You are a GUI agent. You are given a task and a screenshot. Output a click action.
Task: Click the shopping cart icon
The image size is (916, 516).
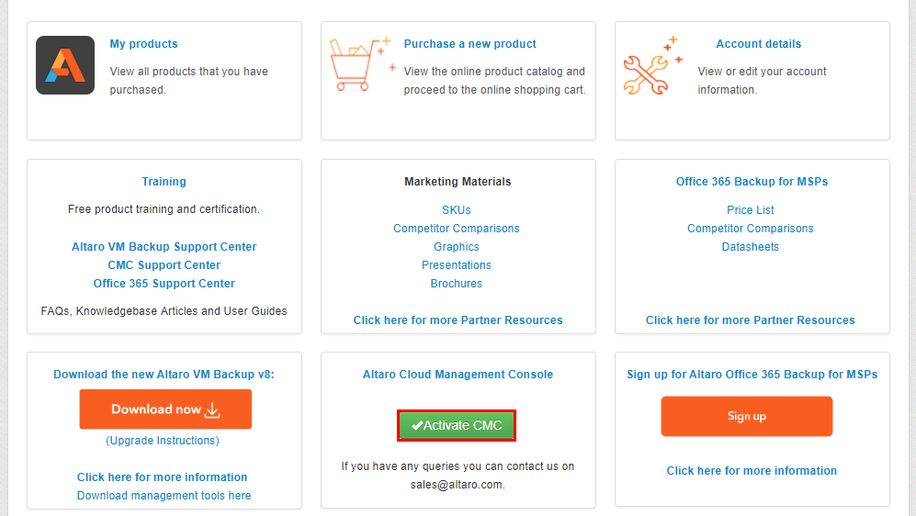pos(359,64)
